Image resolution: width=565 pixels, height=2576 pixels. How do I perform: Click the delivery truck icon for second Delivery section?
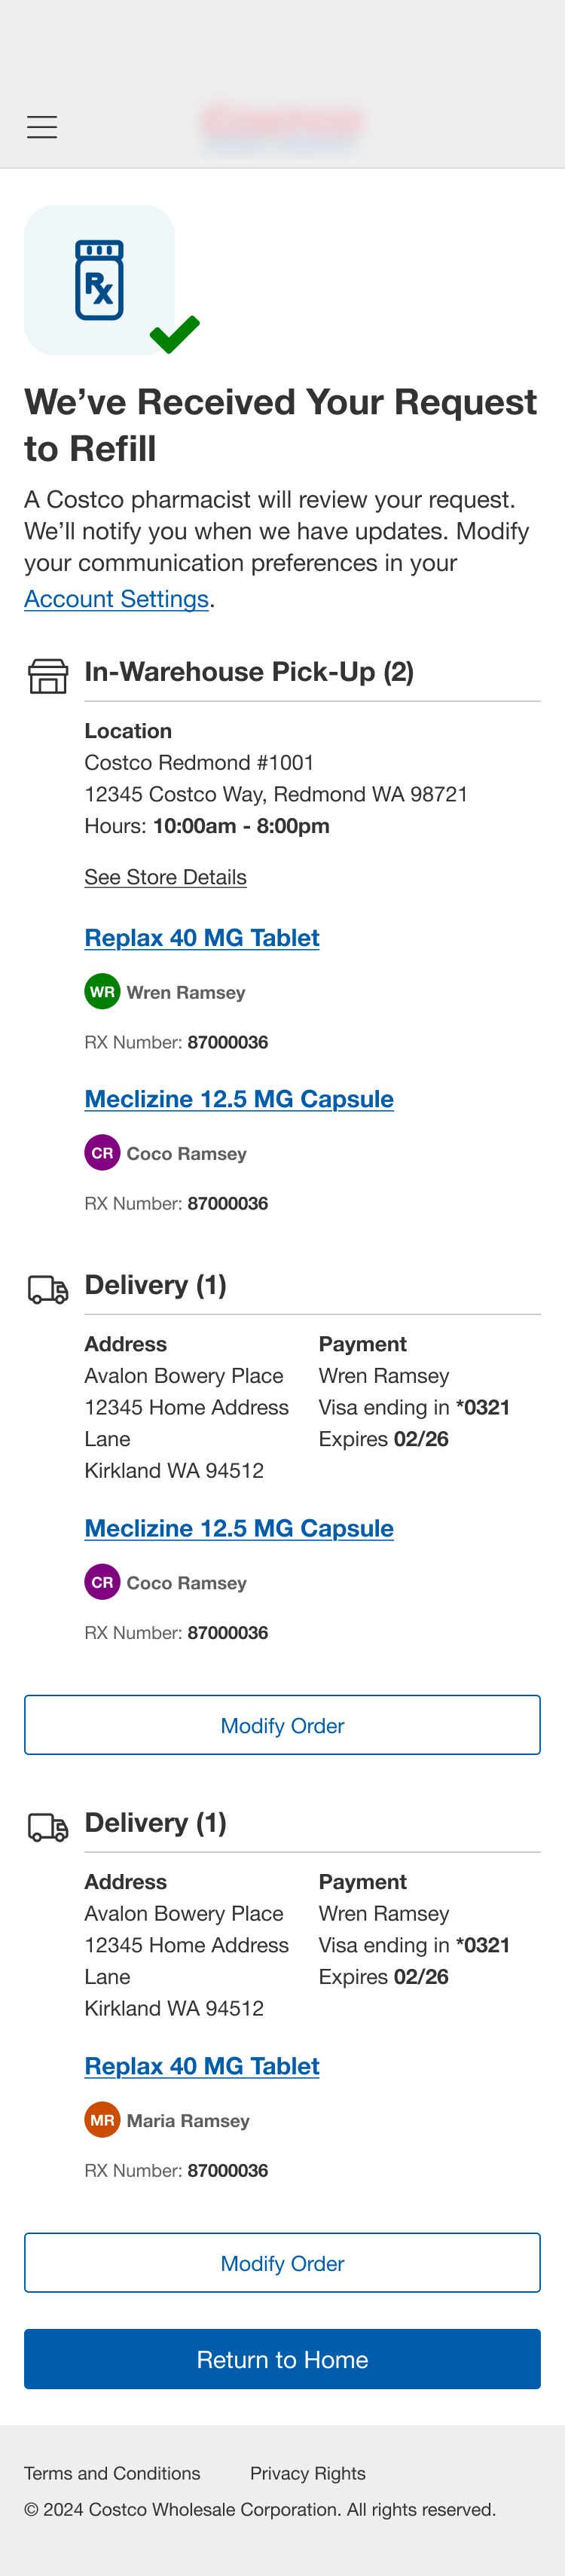45,1825
